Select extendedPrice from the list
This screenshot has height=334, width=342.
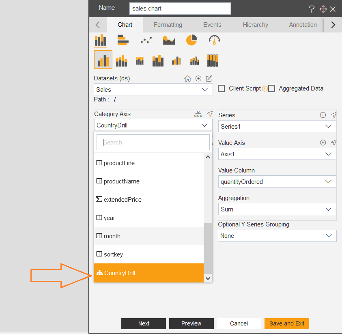(149, 199)
